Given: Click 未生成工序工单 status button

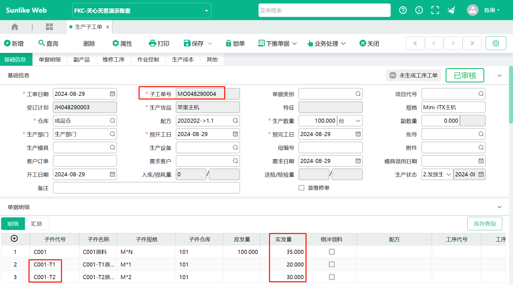Looking at the screenshot, I should tap(413, 75).
